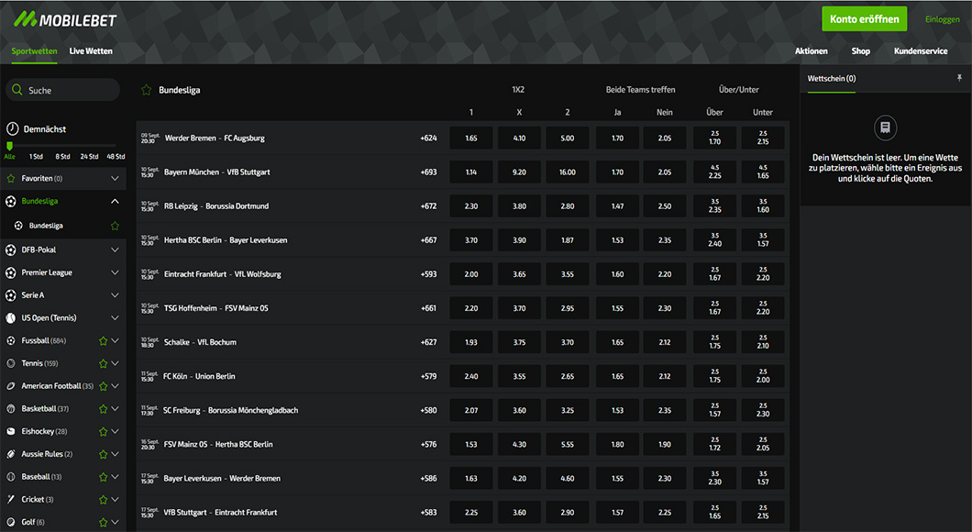
Task: Click the ball icon beside Bundesliga sub-item
Action: pyautogui.click(x=18, y=226)
